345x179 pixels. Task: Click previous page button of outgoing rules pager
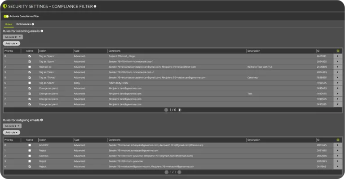[x=166, y=172]
